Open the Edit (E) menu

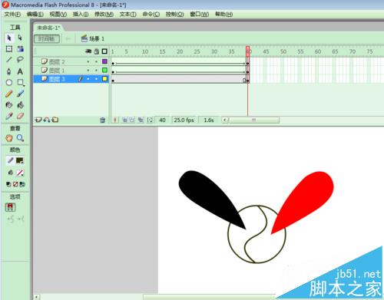35,15
